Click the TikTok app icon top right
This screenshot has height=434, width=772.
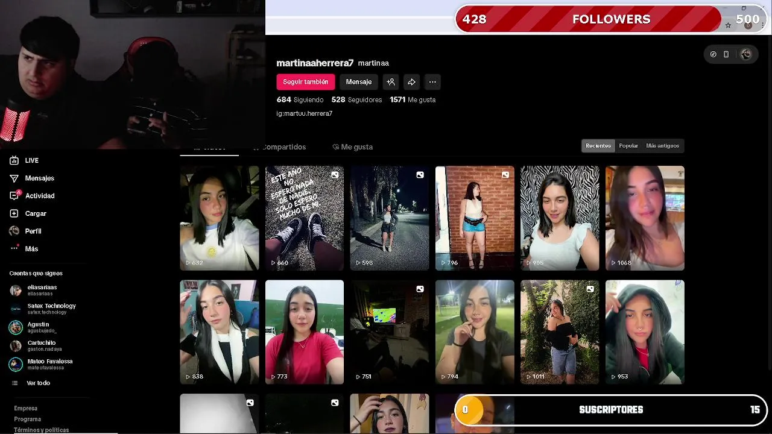coord(713,54)
